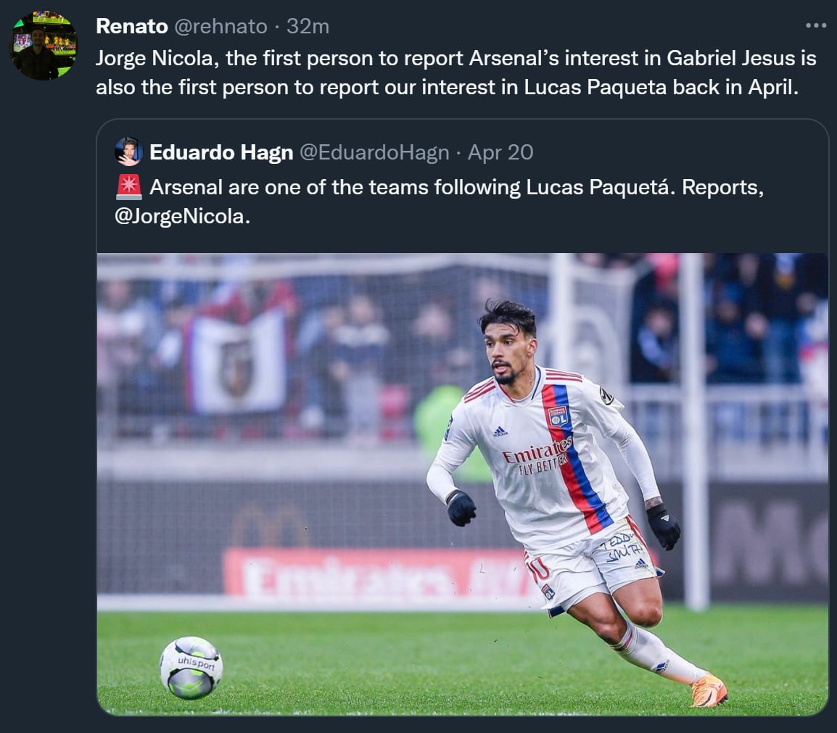The width and height of the screenshot is (837, 733).
Task: Click the @JorgeNicola mention
Action: [182, 216]
